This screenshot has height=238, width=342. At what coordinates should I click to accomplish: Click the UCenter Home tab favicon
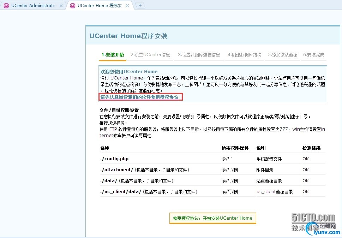coord(73,6)
